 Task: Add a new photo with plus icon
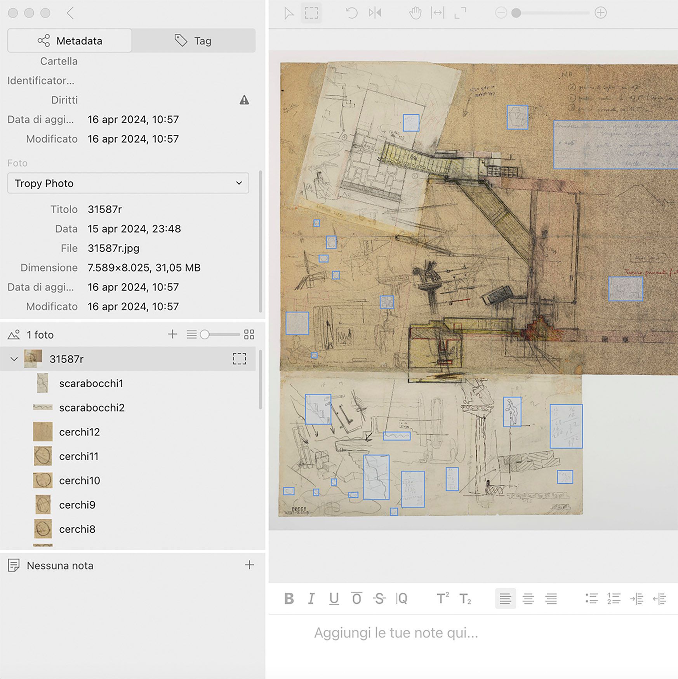(x=173, y=334)
